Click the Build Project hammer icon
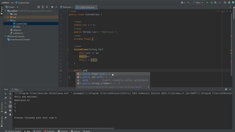Viewport: 235px width, 132px height. coord(188,3)
